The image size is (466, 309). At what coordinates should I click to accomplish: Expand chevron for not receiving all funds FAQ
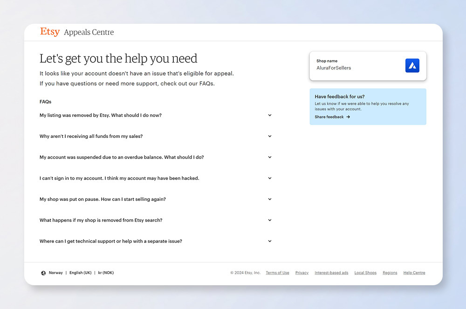coord(270,136)
